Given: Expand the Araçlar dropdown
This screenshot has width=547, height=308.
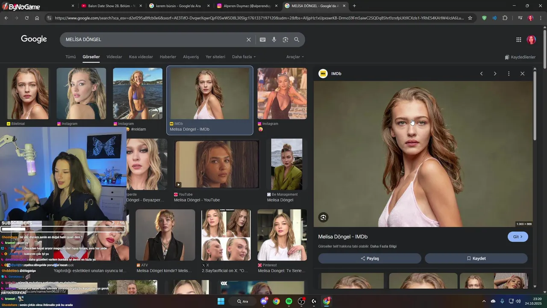Looking at the screenshot, I should click(x=295, y=57).
